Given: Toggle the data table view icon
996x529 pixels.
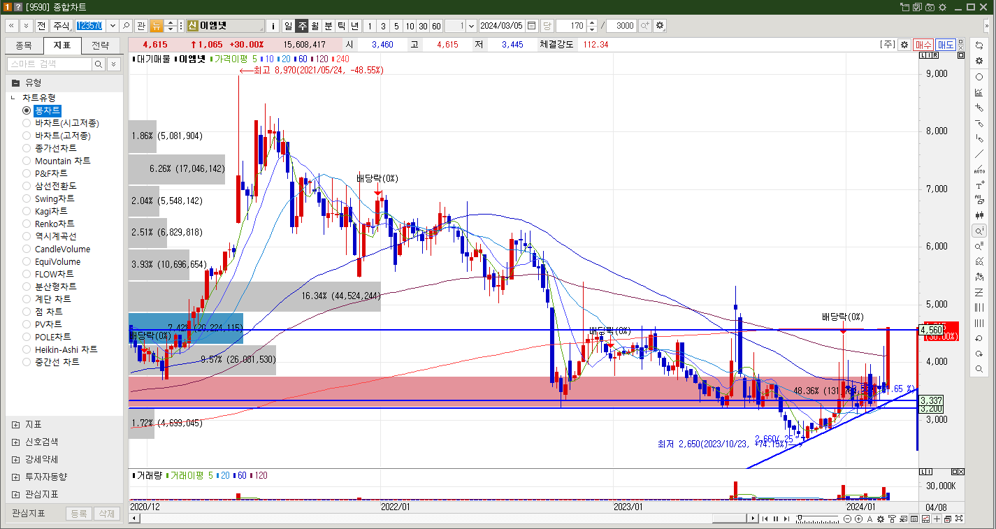Looking at the screenshot, I should click(914, 519).
